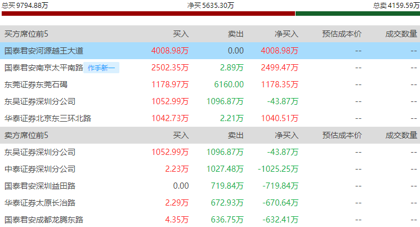Click the 1042.73万 buy amount

point(170,118)
